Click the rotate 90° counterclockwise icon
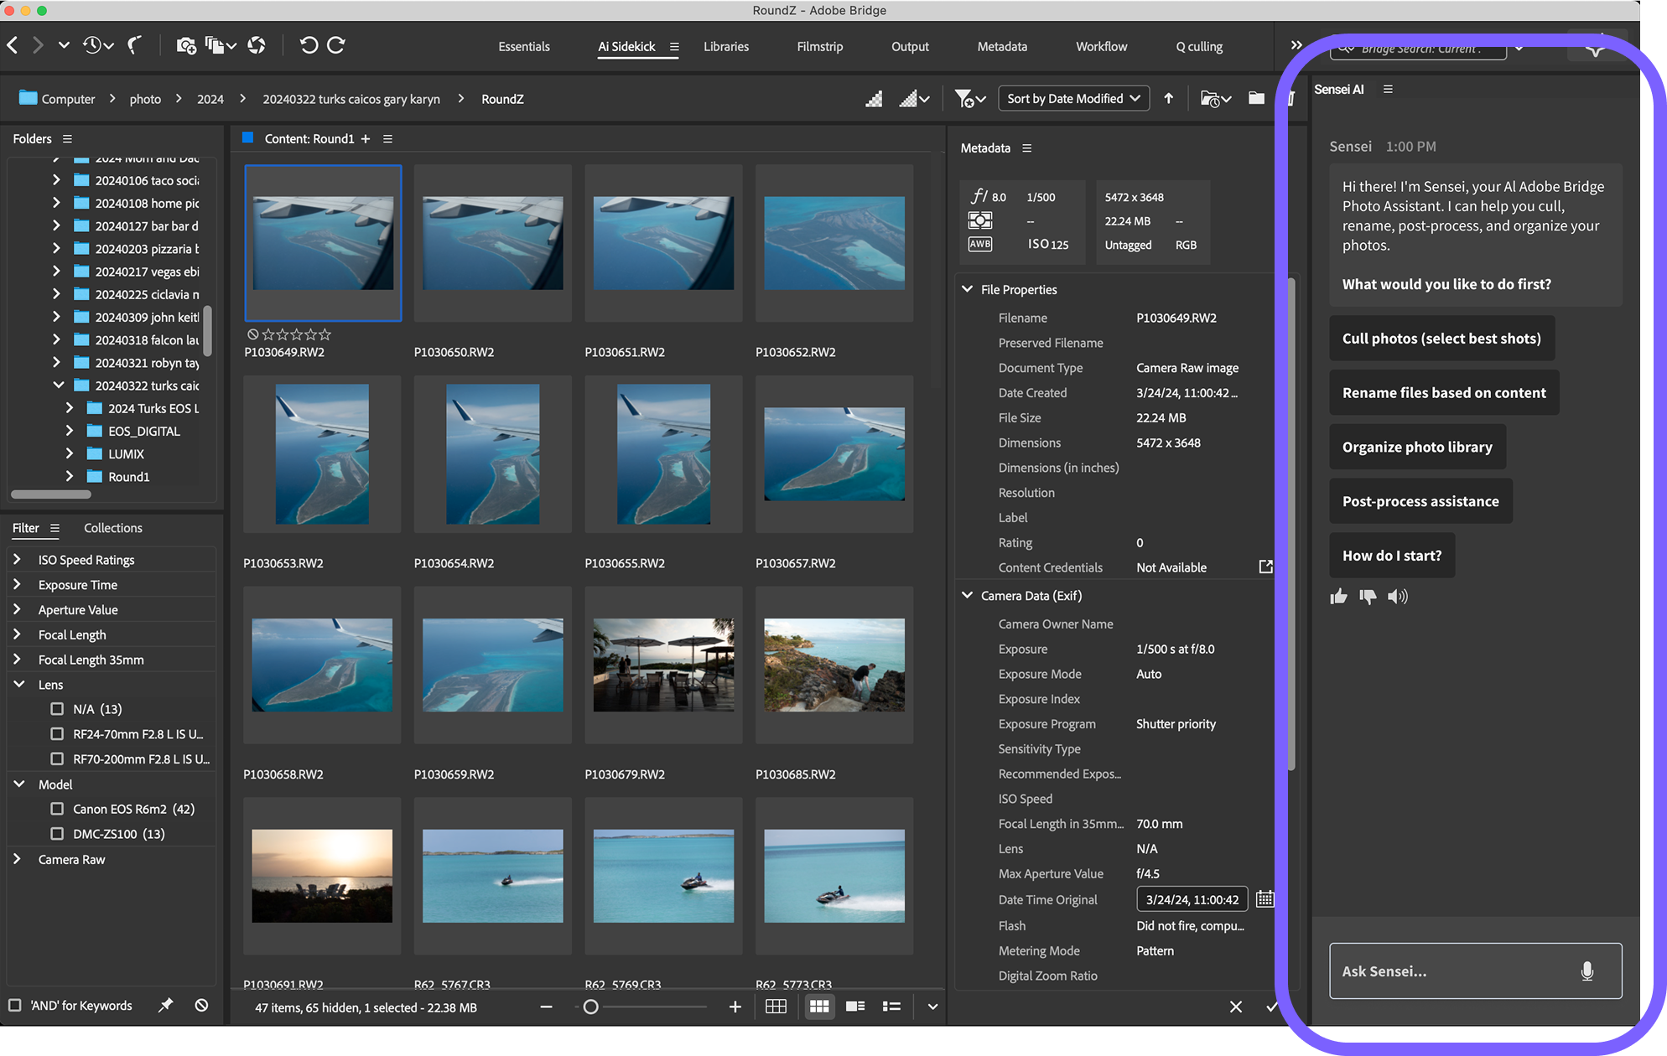This screenshot has height=1056, width=1667. pyautogui.click(x=309, y=45)
